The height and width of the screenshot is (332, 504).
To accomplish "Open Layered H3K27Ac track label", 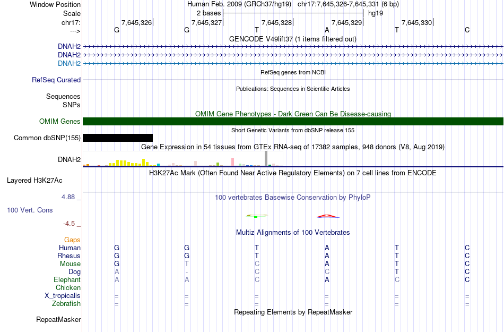I will (x=34, y=181).
